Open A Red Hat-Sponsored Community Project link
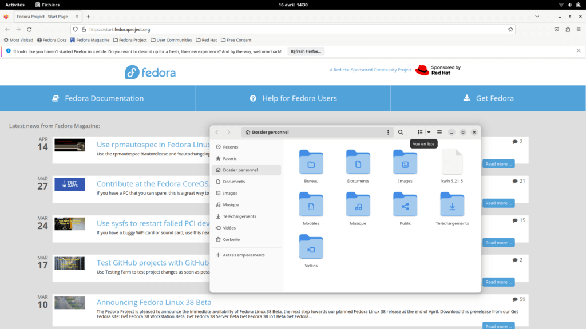Image resolution: width=586 pixels, height=329 pixels. point(370,70)
